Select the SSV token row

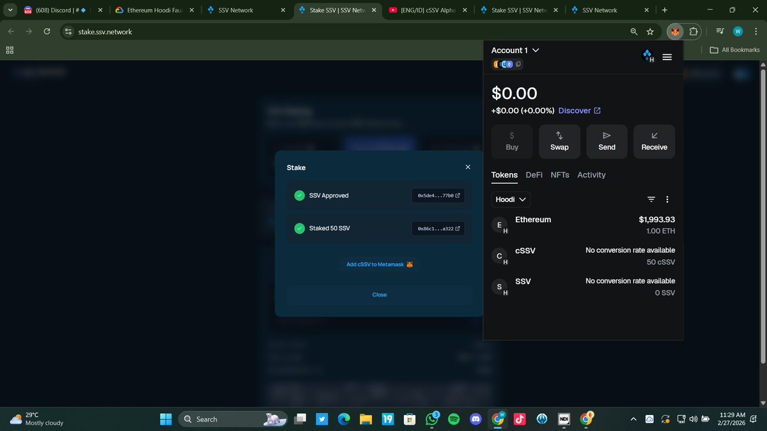pos(583,287)
